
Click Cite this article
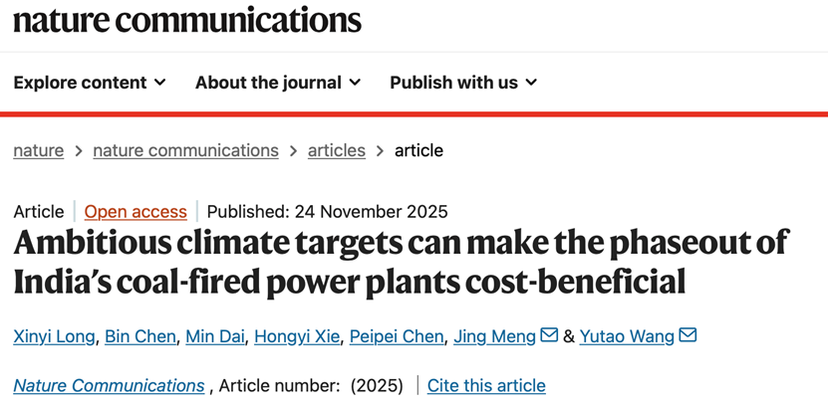pyautogui.click(x=486, y=385)
